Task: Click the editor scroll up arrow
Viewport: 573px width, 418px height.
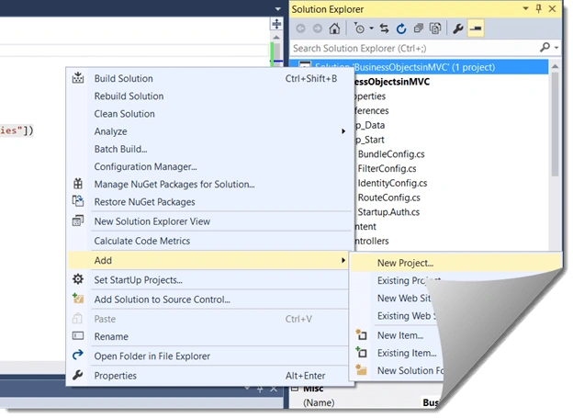Action: [276, 38]
